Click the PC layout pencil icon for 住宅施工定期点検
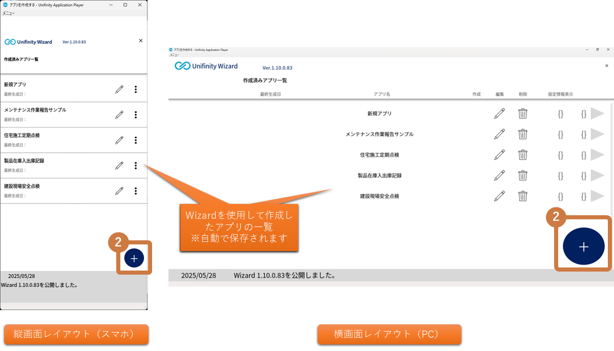 click(499, 155)
